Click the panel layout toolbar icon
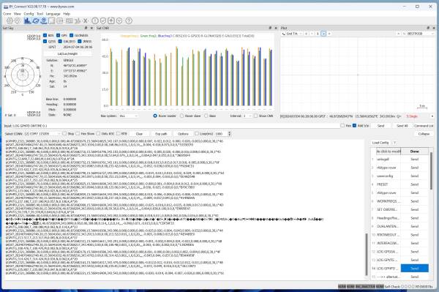Screen dimensions: 439x292 [x=52, y=20]
